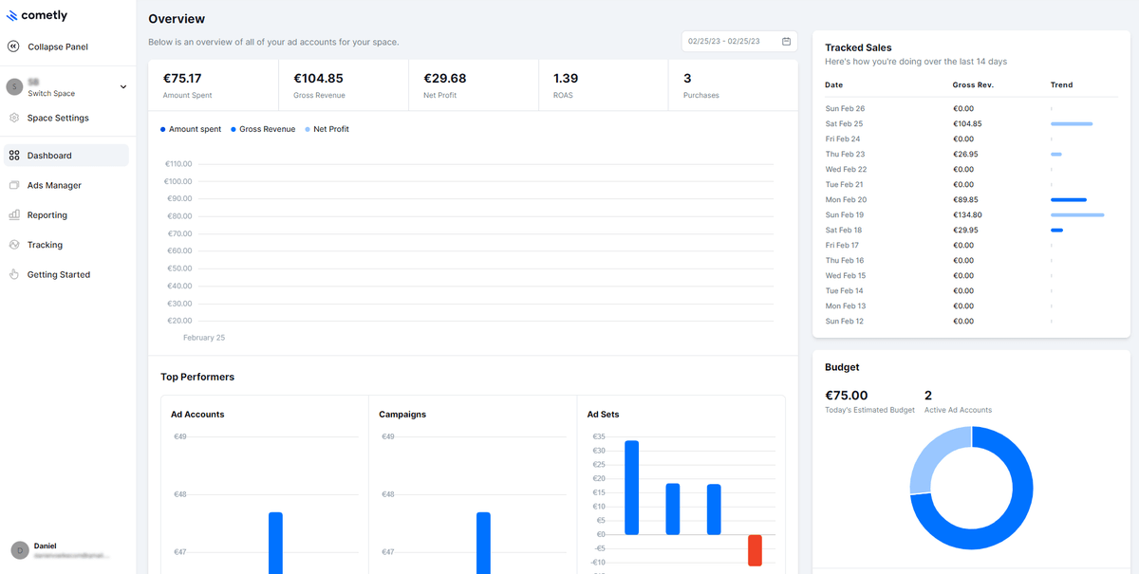The width and height of the screenshot is (1139, 574).
Task: Click the Tracking globe icon
Action: [14, 245]
